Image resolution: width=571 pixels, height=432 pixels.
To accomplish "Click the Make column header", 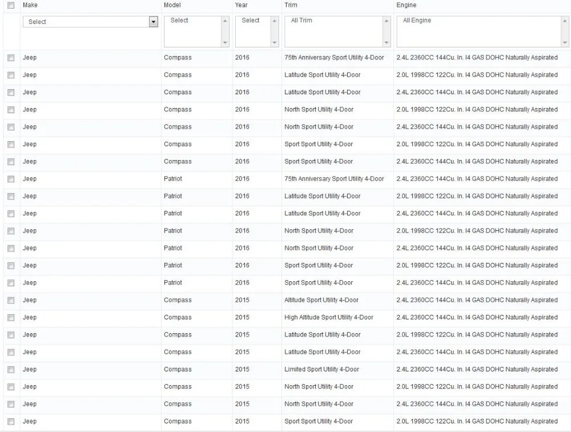I will click(30, 5).
